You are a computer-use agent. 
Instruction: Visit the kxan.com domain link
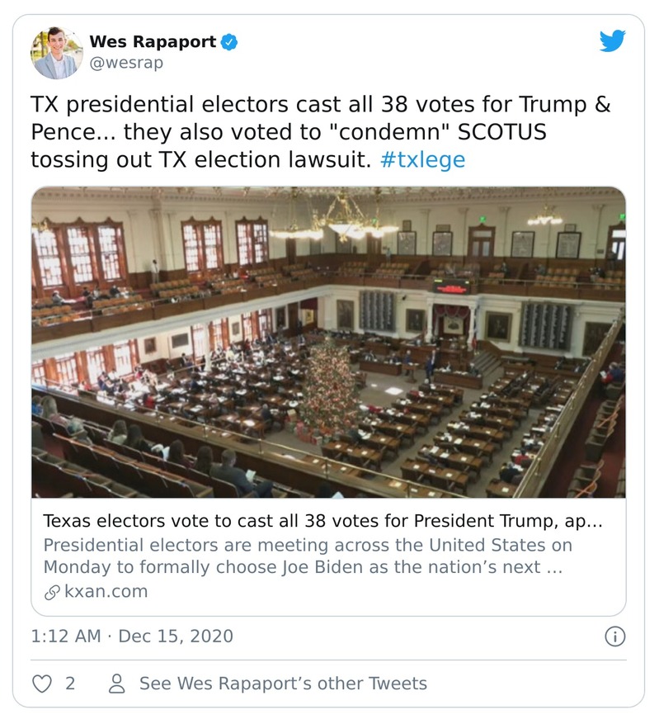(x=106, y=592)
